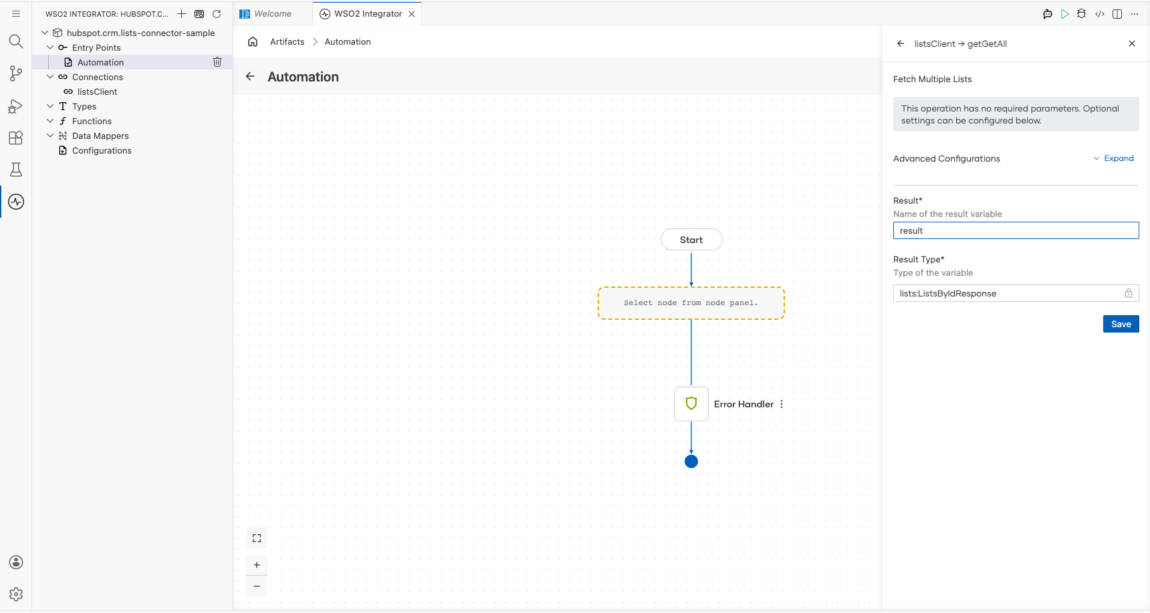This screenshot has width=1150, height=613.
Task: Open the Testing flask view
Action: pos(16,170)
